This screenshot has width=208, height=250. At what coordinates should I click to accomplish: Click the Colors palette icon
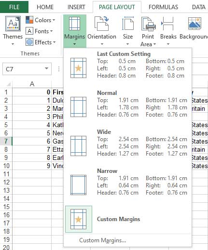coord(29,20)
